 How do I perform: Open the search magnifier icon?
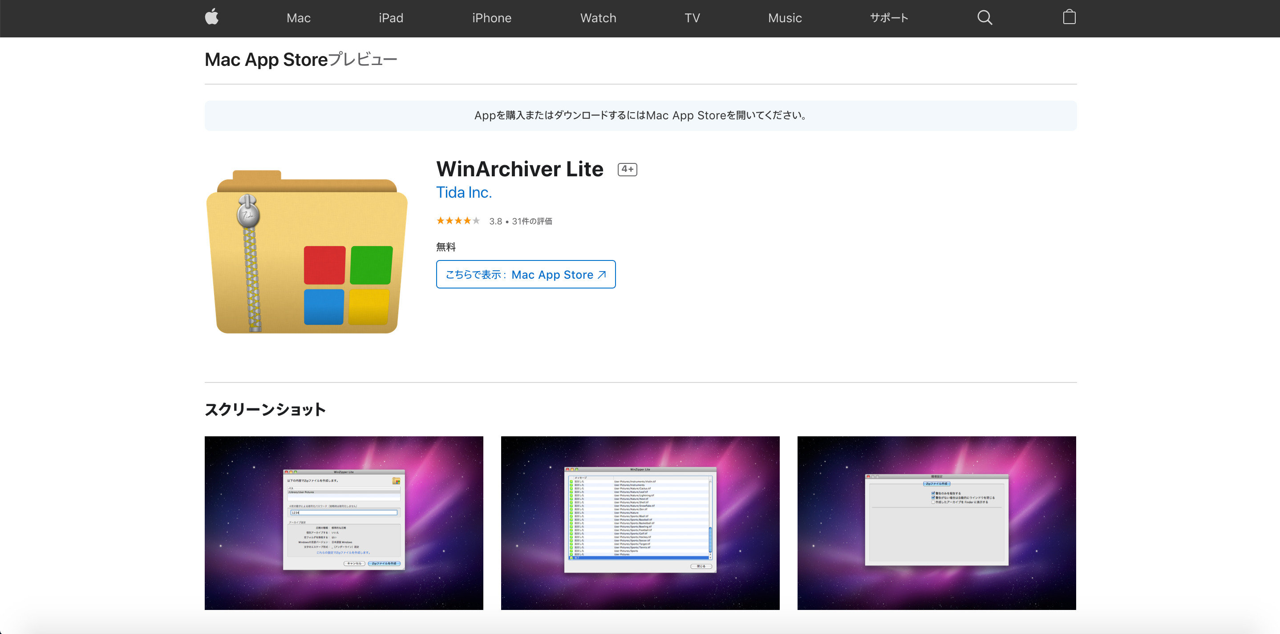click(x=984, y=18)
